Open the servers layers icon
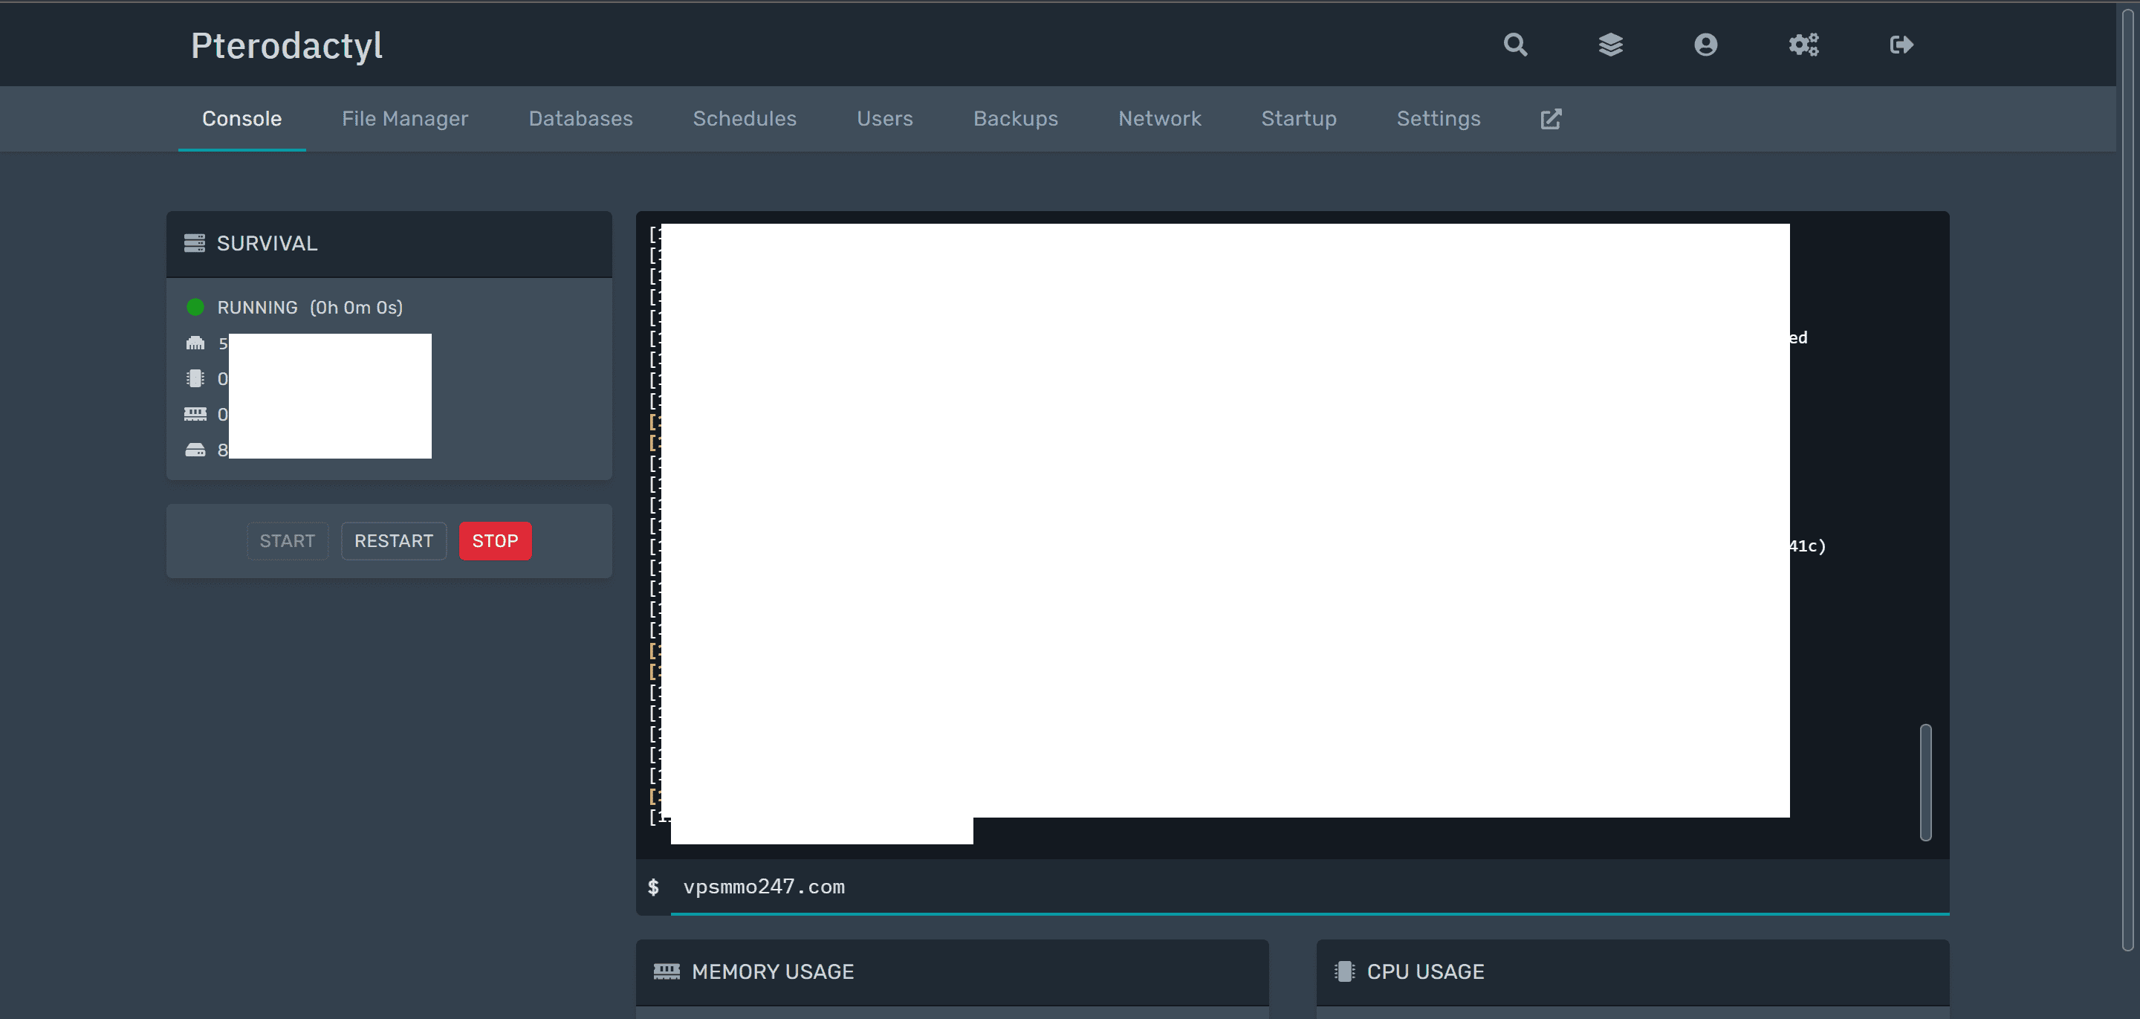This screenshot has height=1019, width=2140. [x=1610, y=45]
